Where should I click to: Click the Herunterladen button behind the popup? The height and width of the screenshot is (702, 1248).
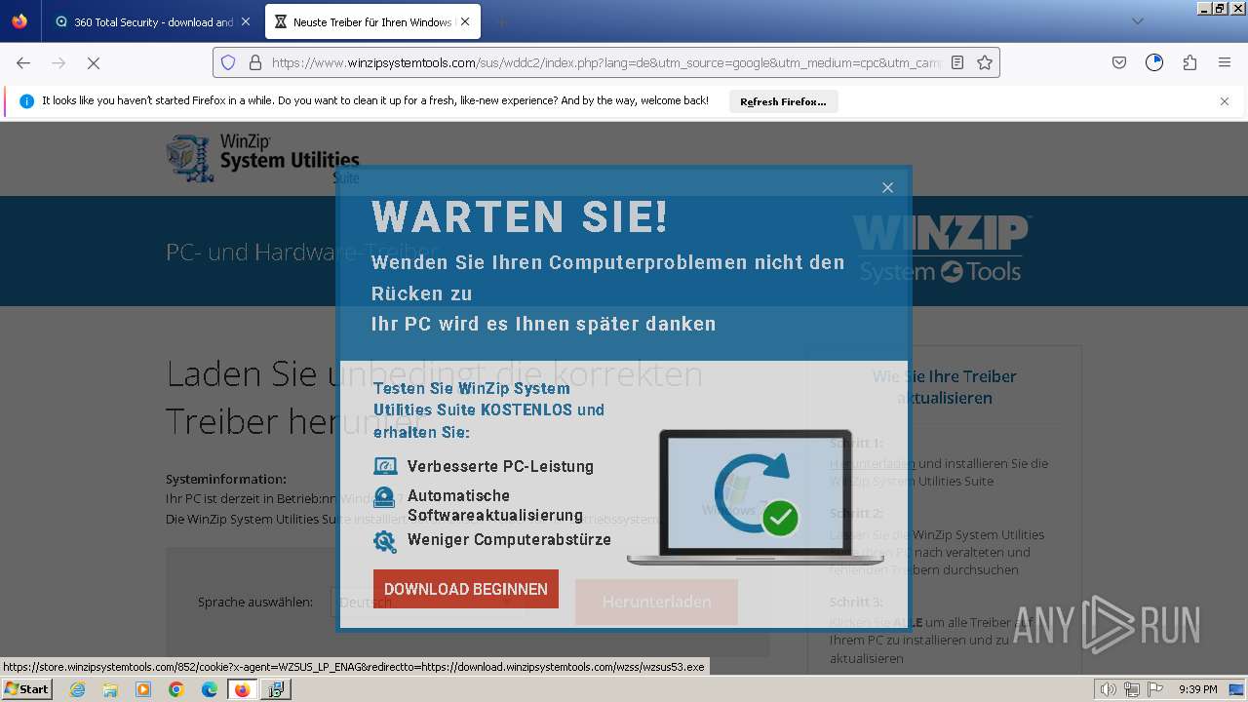(656, 602)
